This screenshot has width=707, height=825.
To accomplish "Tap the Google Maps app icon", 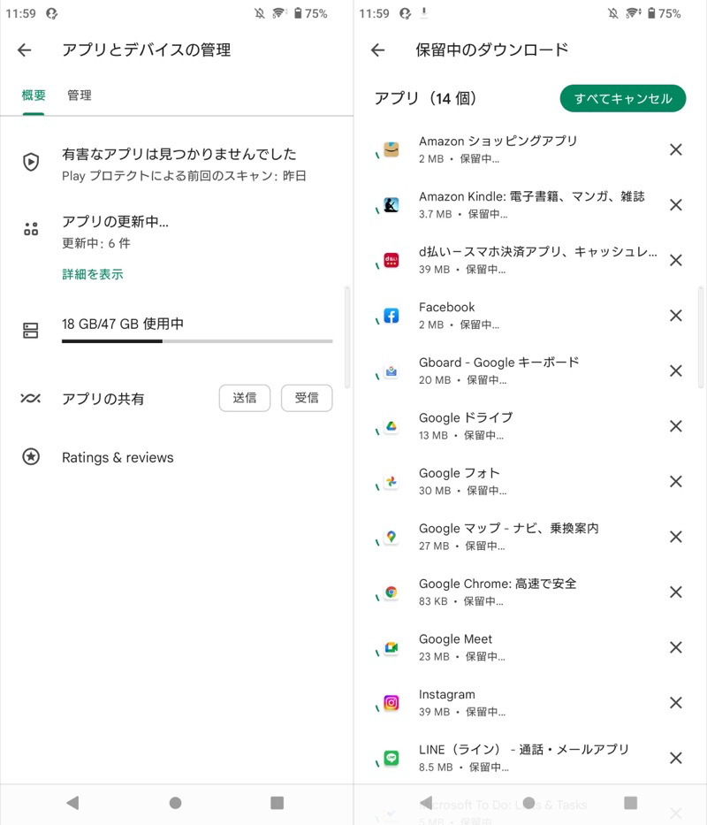I will [x=391, y=537].
